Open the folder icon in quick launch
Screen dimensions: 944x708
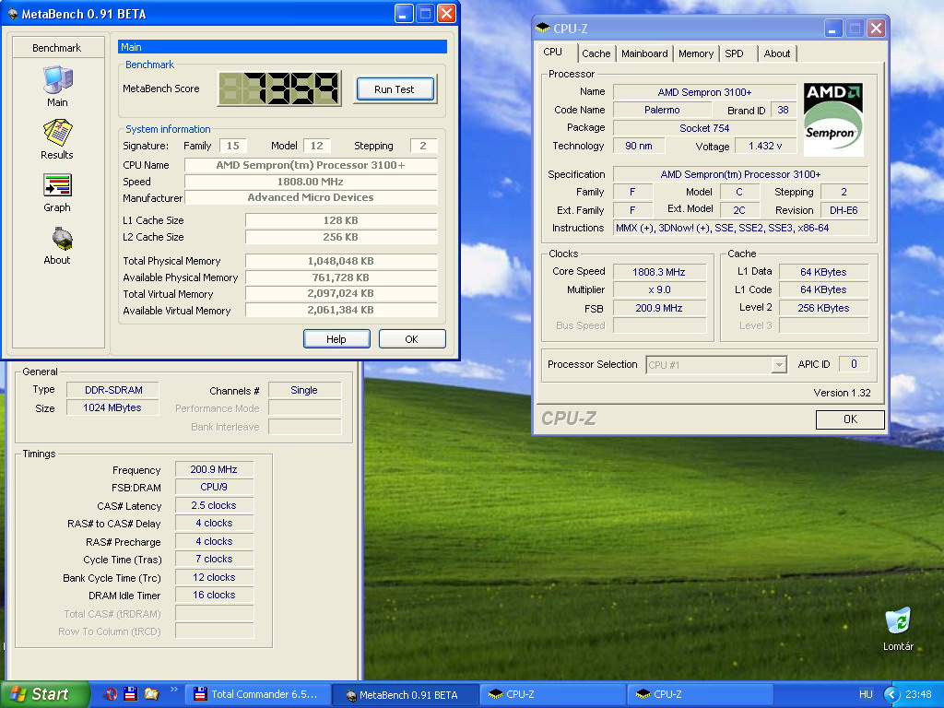[151, 694]
